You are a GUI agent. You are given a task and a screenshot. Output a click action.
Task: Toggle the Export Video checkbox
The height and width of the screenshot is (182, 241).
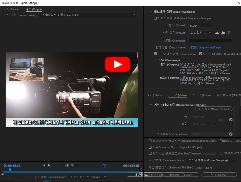[155, 54]
